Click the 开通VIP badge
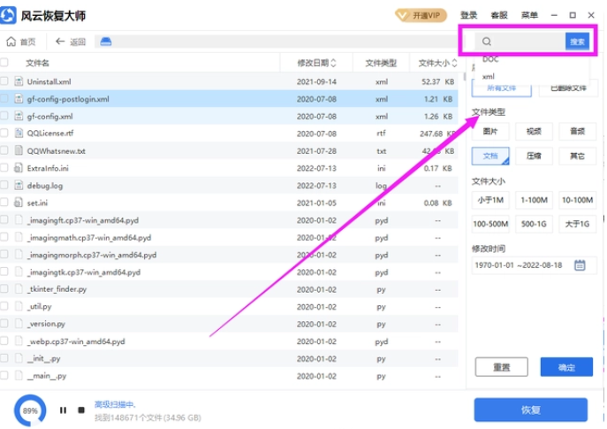 [417, 15]
